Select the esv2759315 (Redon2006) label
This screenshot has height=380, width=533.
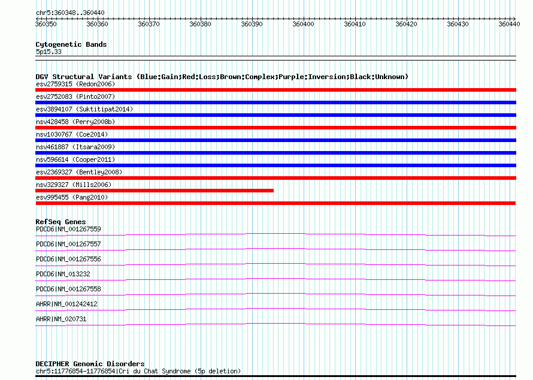click(75, 84)
